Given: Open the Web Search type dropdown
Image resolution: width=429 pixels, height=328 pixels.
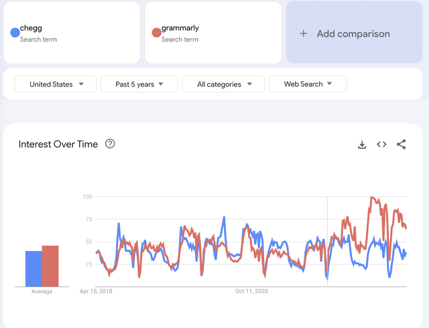Looking at the screenshot, I should coord(308,84).
